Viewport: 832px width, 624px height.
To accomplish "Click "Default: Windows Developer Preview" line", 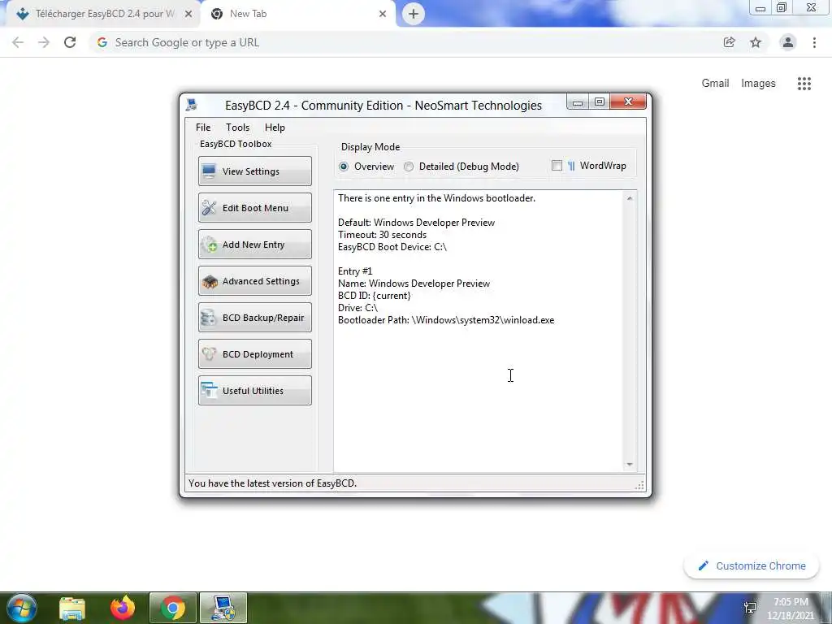I will click(416, 223).
